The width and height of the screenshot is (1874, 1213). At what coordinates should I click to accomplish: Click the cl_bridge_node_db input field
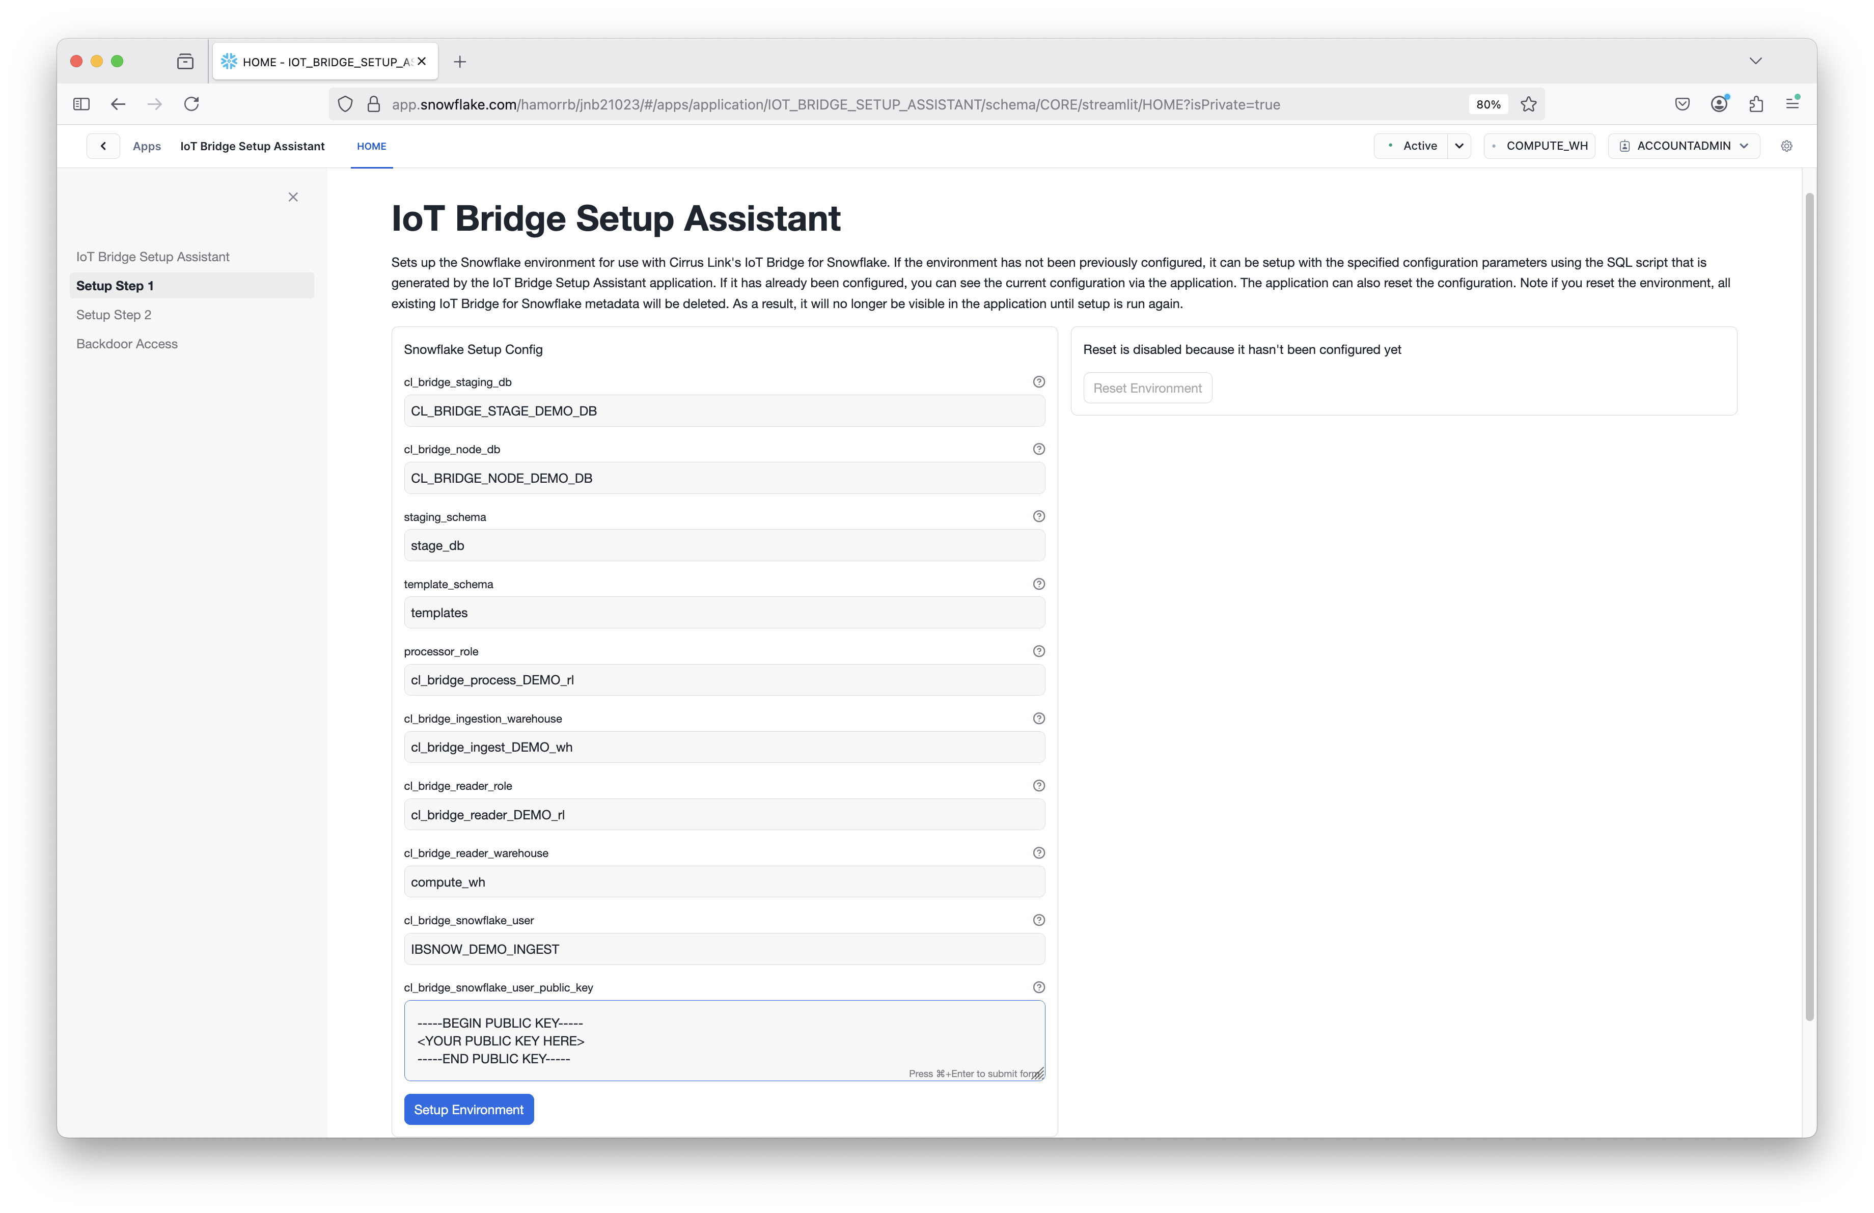tap(725, 478)
